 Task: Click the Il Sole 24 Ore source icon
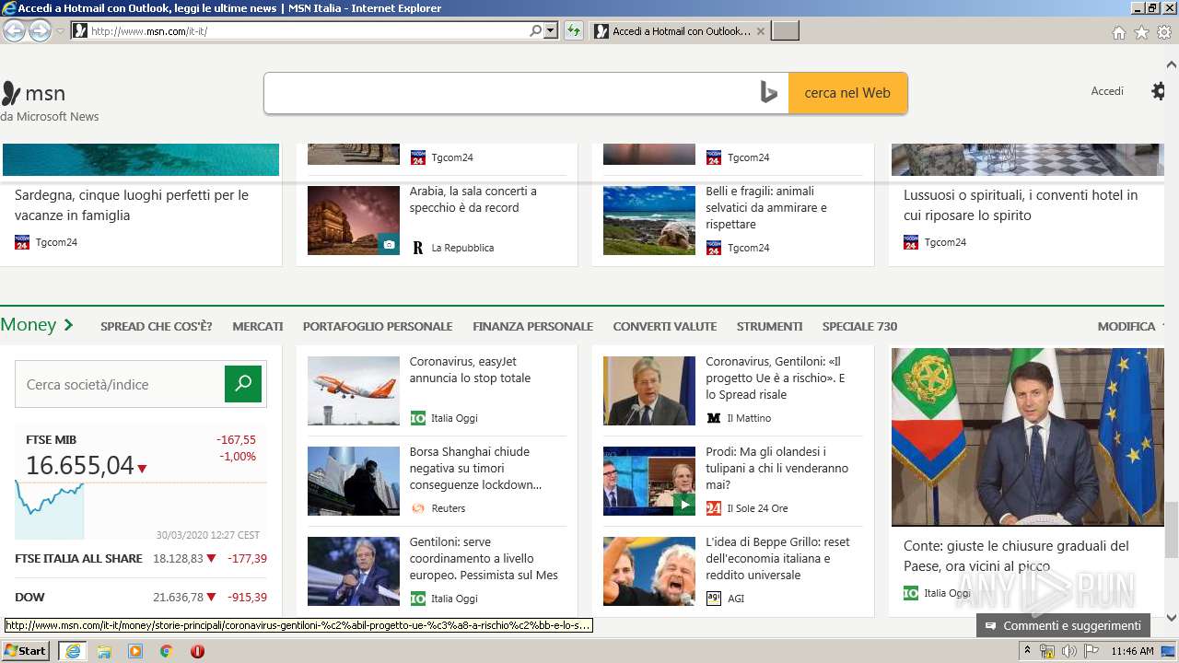pyautogui.click(x=713, y=508)
